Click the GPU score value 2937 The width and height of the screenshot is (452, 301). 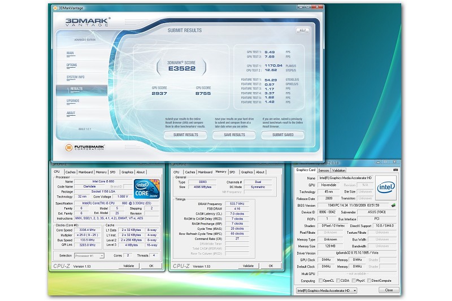(x=159, y=93)
